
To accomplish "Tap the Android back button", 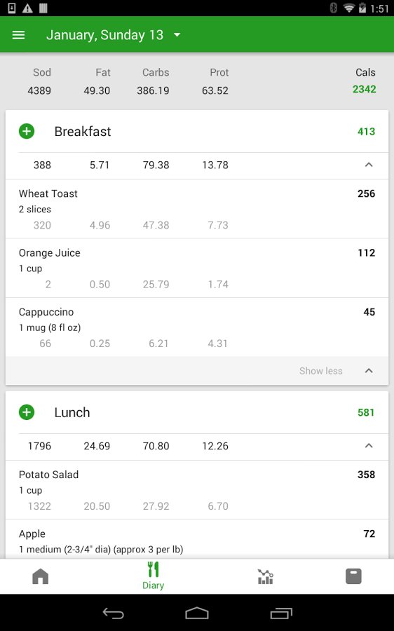I will pyautogui.click(x=113, y=613).
